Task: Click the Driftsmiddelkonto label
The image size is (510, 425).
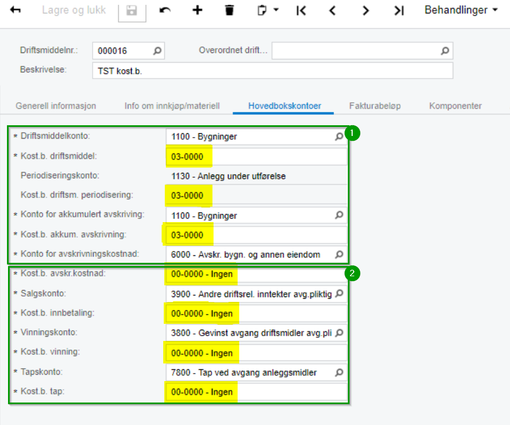Action: 55,136
